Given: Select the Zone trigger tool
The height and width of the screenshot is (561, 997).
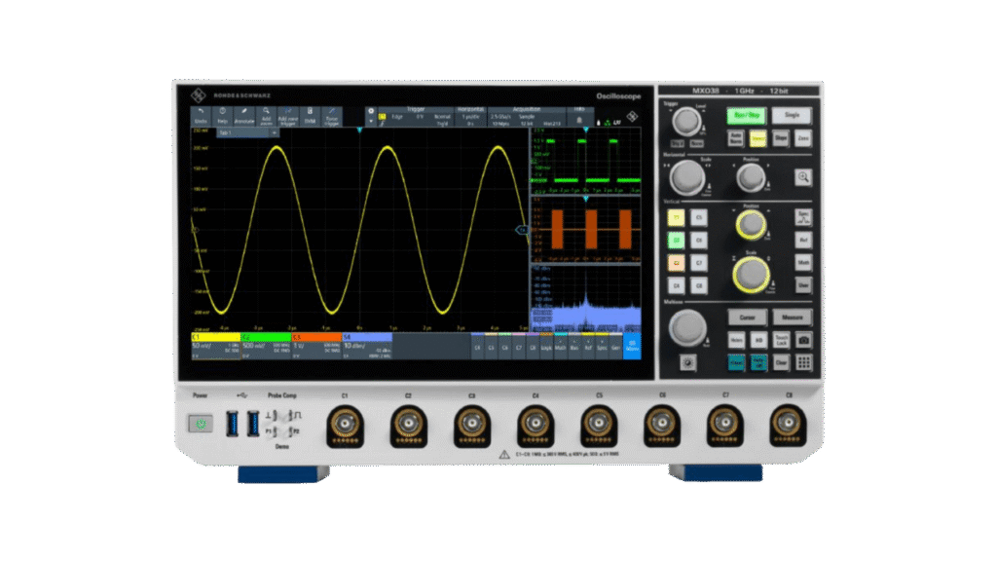Looking at the screenshot, I should click(332, 116).
